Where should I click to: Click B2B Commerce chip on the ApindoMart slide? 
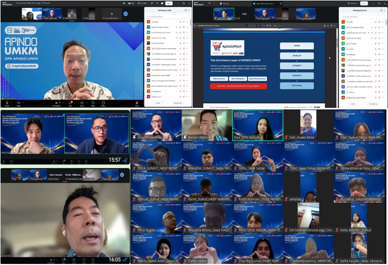tap(219, 78)
